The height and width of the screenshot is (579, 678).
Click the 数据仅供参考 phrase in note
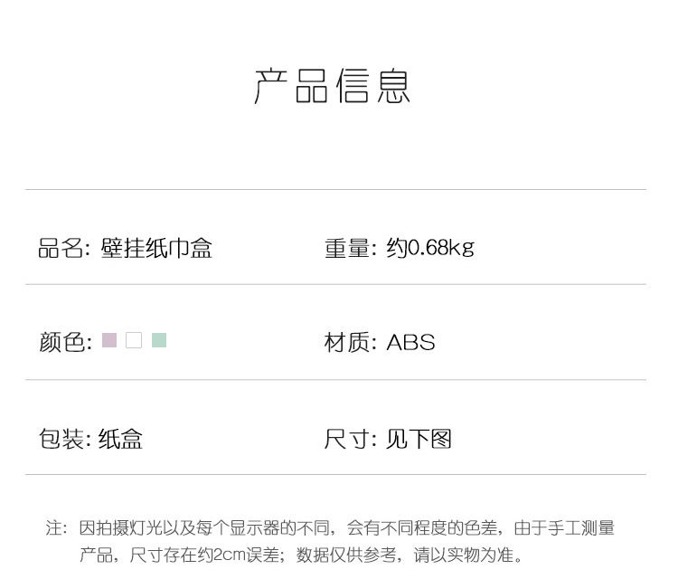pyautogui.click(x=346, y=555)
